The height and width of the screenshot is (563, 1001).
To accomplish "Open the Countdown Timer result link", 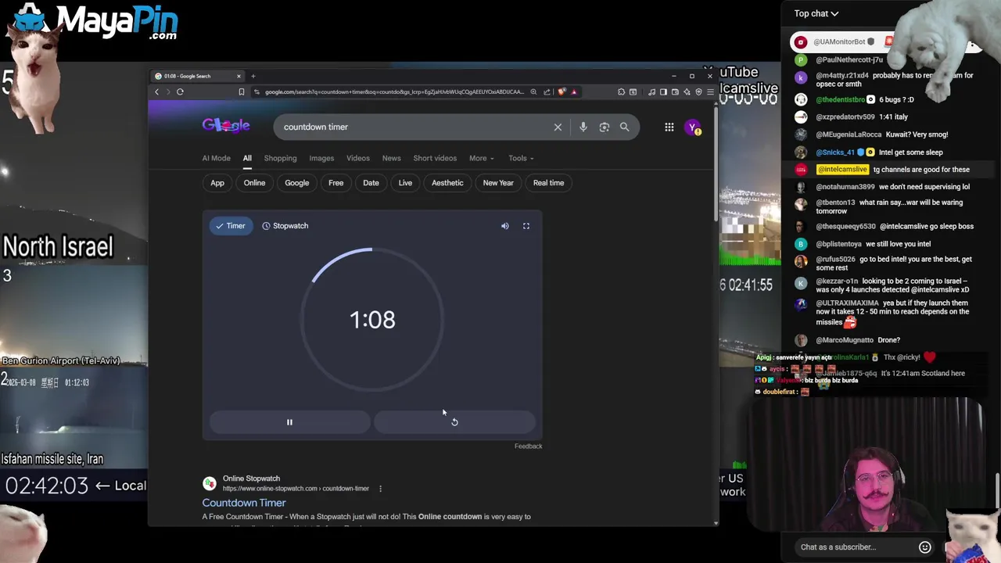I will click(x=244, y=503).
